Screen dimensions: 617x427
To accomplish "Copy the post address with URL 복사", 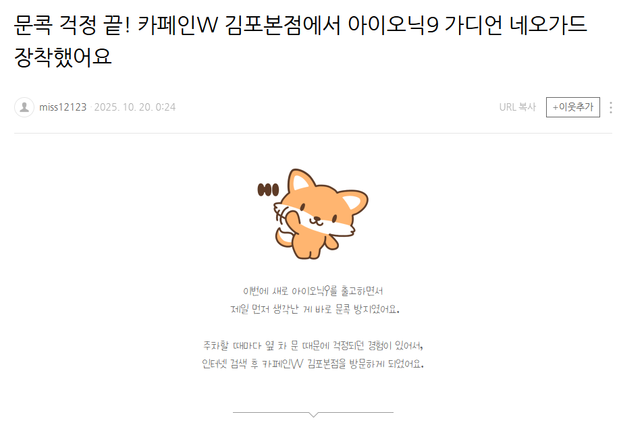I will click(x=518, y=107).
